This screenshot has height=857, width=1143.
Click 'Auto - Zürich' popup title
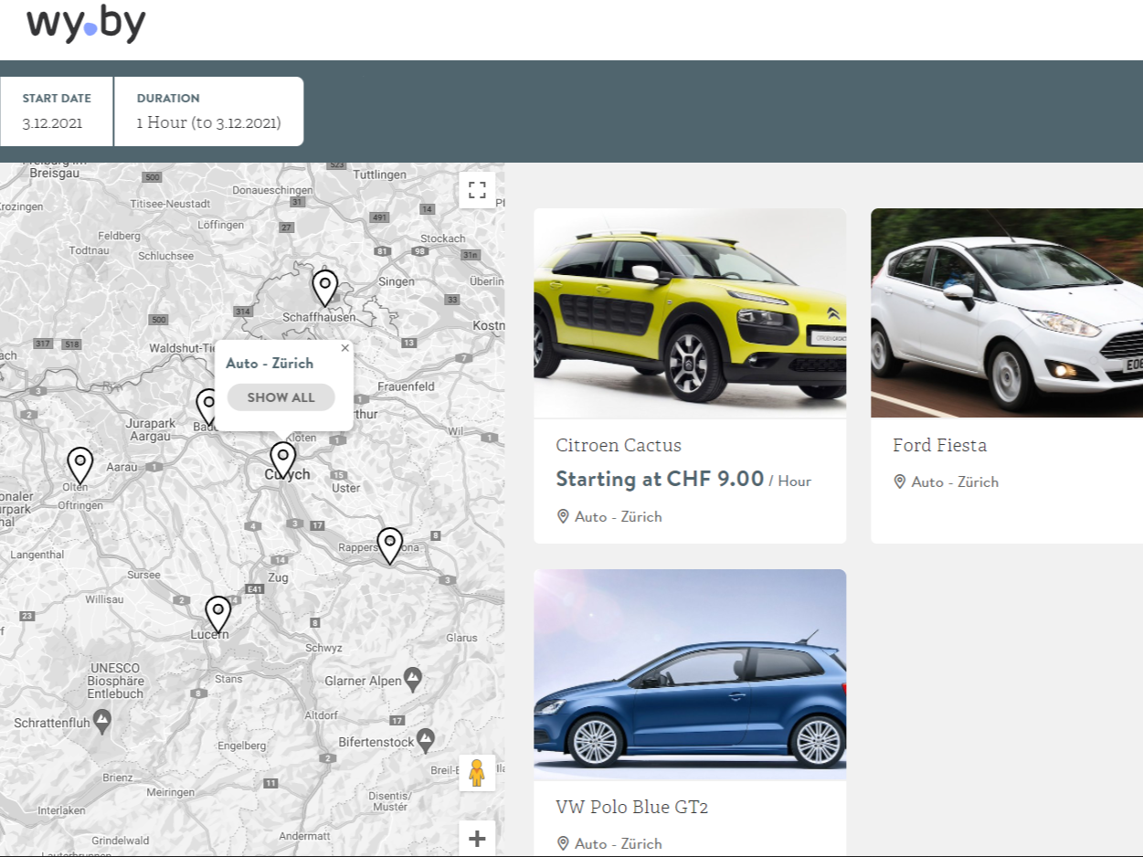click(270, 364)
